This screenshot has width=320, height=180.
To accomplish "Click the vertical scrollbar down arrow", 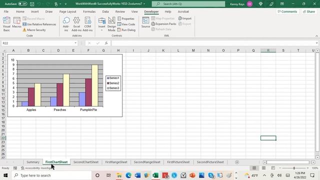I will pos(317,157).
